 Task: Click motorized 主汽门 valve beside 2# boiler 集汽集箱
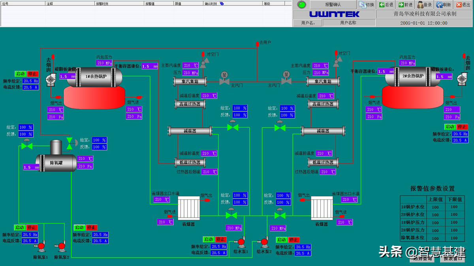286,78
